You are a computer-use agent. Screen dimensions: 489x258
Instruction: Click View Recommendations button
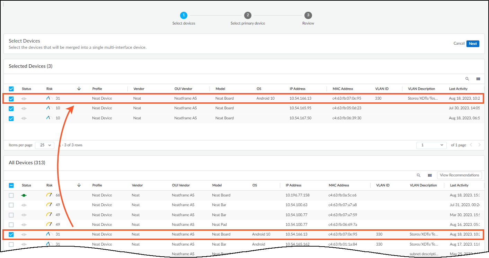coord(459,175)
